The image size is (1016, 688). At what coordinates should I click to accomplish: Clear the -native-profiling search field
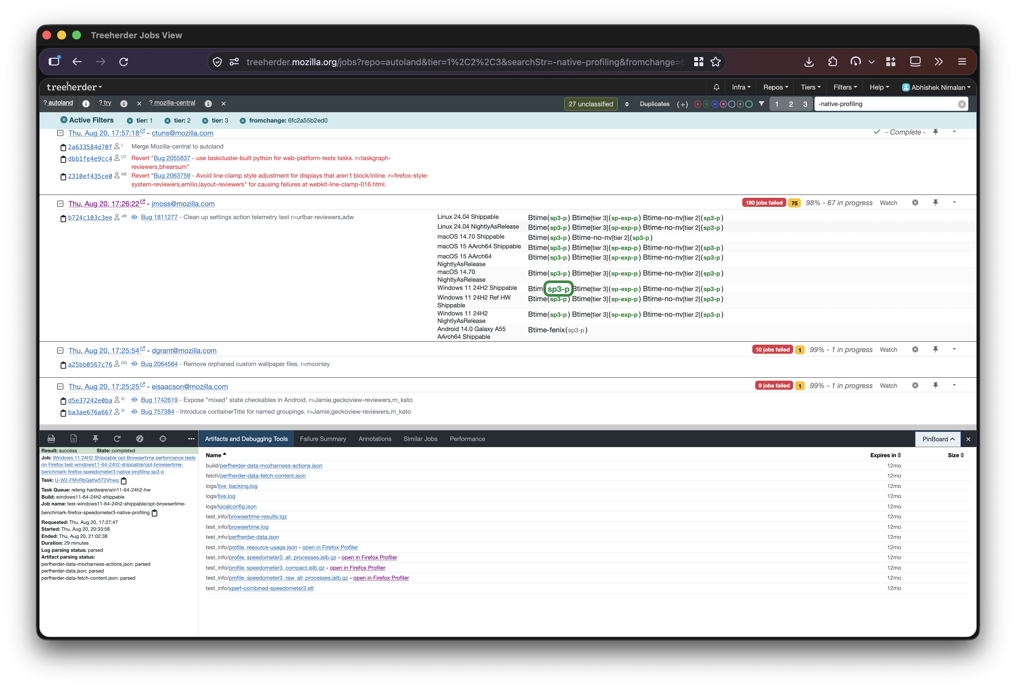[x=962, y=104]
